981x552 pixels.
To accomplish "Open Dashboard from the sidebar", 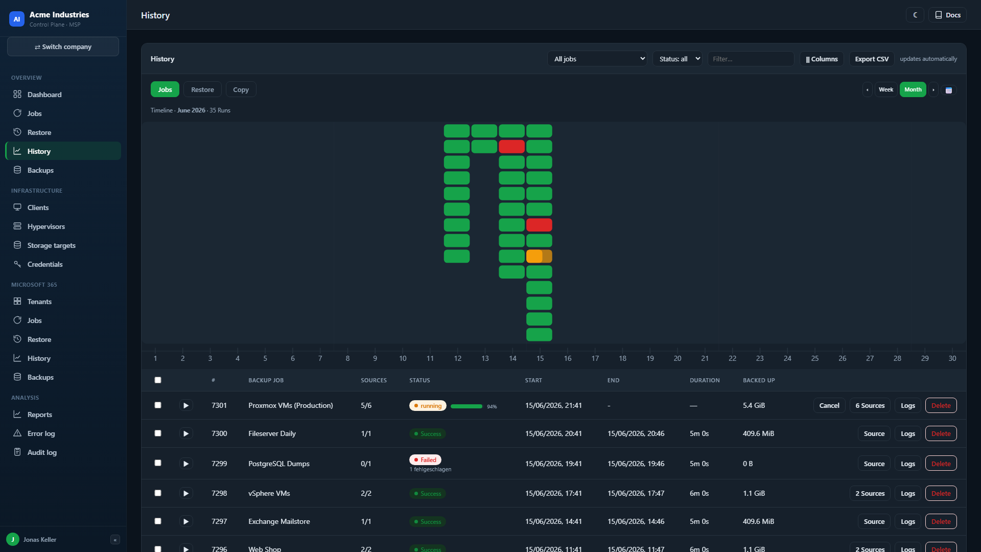I will (63, 95).
